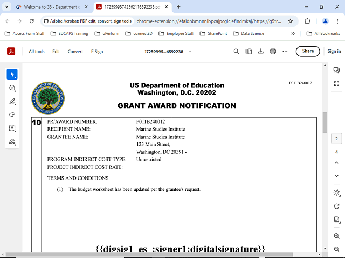Open a new browser tab
Image resolution: width=345 pixels, height=258 pixels.
click(x=178, y=7)
